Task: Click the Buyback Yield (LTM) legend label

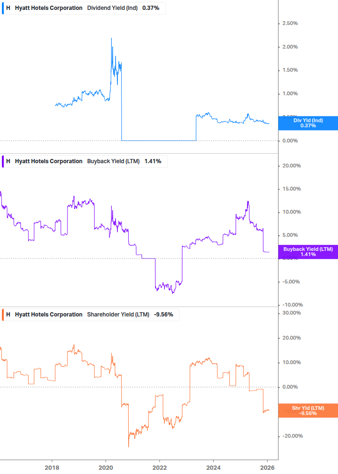Action: 113,161
